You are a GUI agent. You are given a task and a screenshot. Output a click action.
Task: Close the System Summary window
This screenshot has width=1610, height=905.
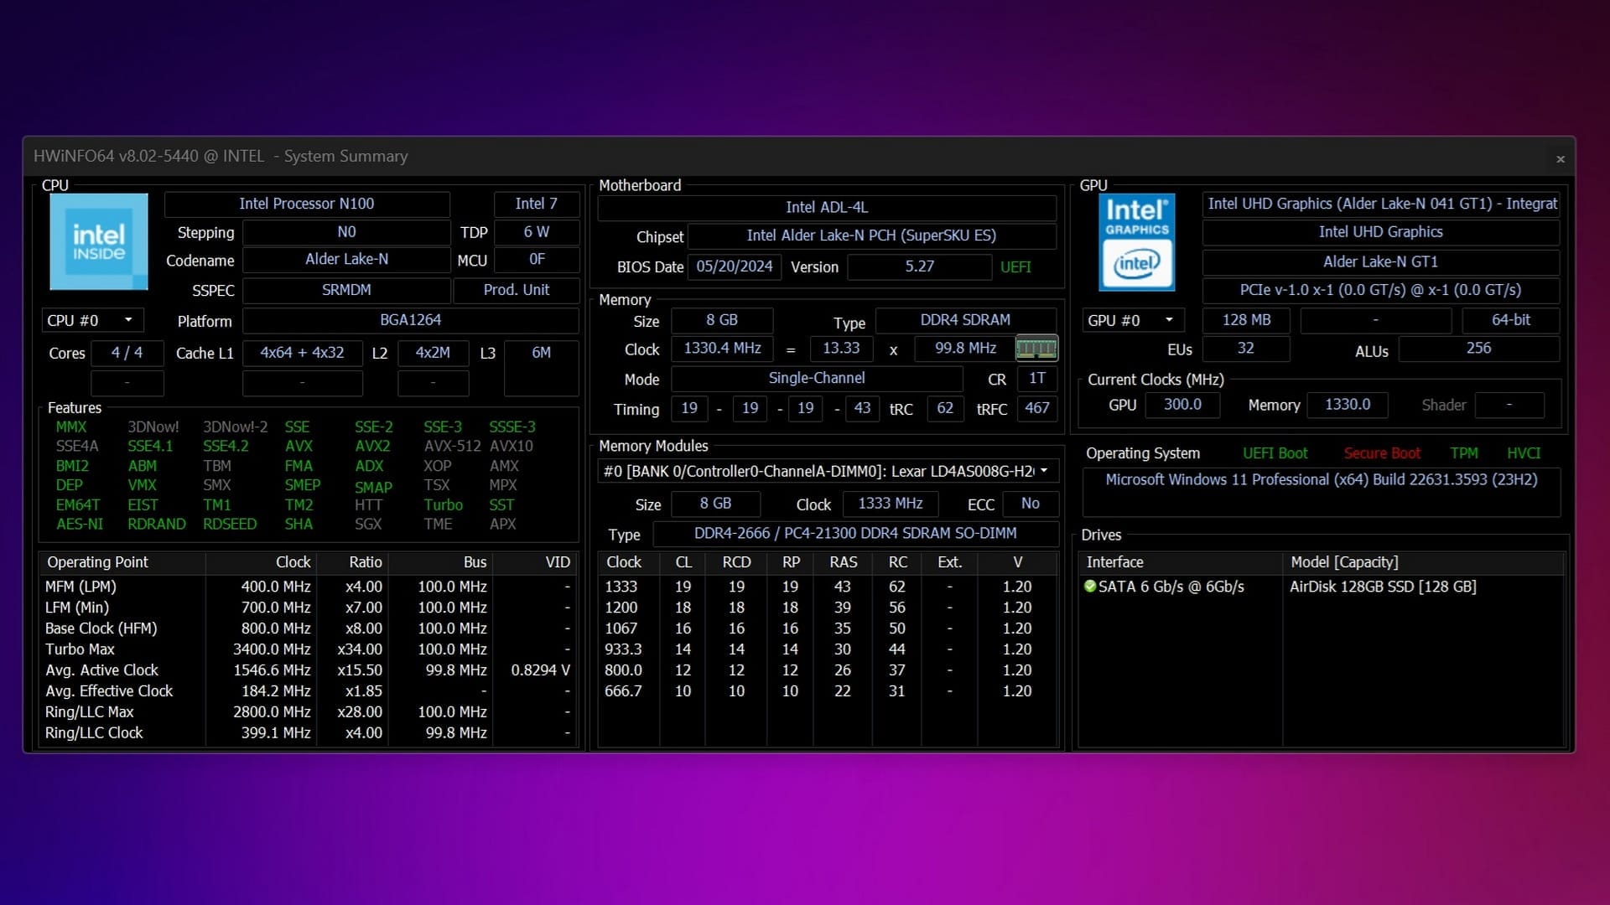[x=1560, y=159]
